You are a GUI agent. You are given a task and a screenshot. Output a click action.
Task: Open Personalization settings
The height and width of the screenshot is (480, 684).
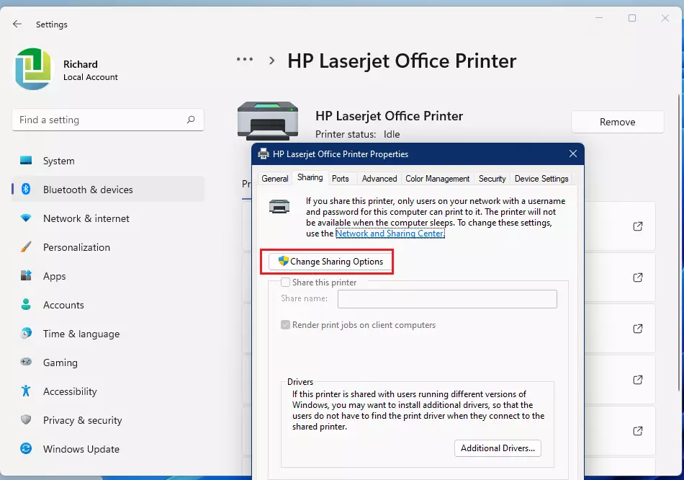pos(108,247)
